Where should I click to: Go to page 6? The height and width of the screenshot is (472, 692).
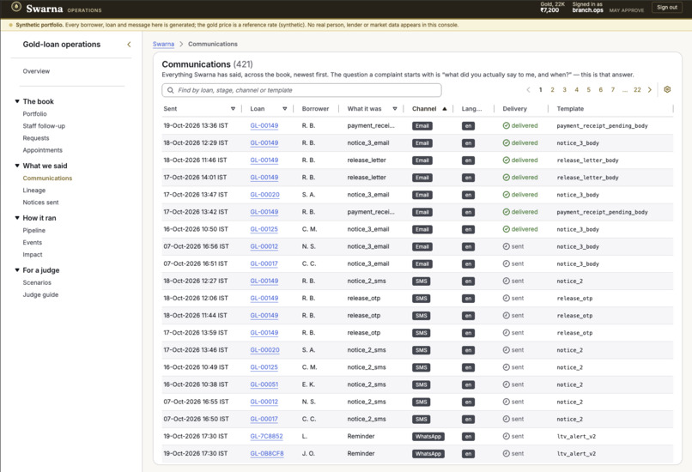coord(601,90)
